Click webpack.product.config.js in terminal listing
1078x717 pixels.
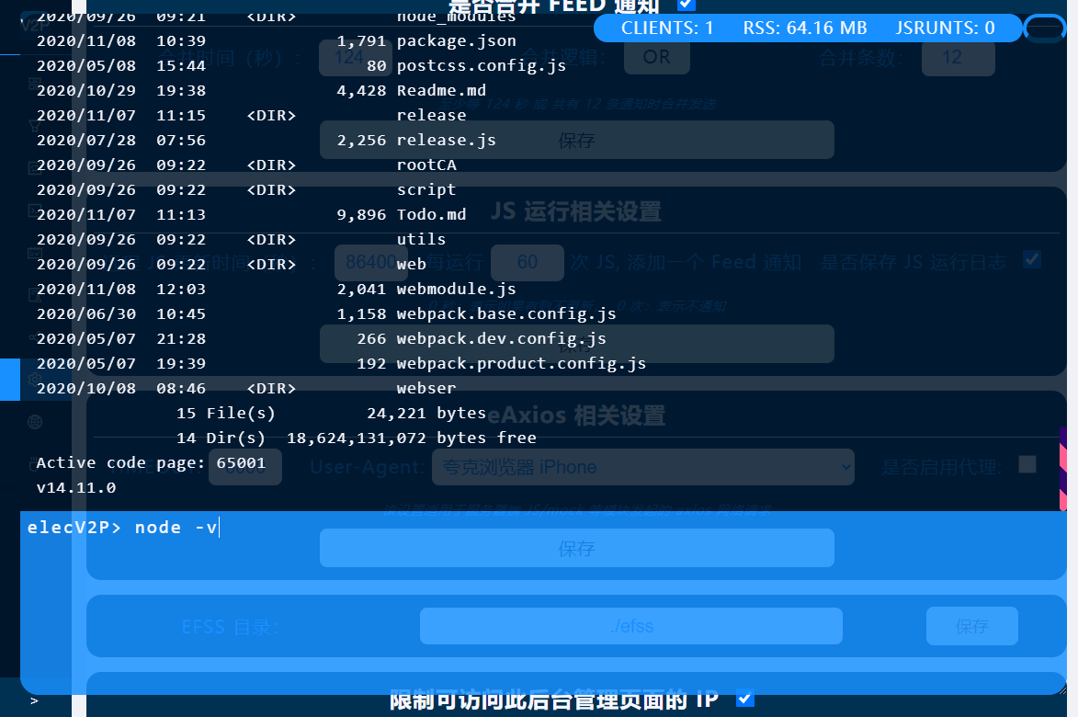pos(521,364)
